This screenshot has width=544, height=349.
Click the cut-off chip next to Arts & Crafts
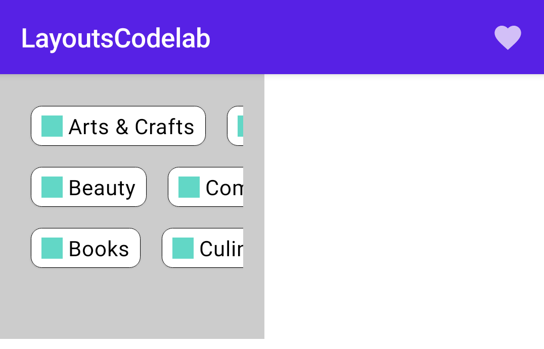(x=235, y=126)
